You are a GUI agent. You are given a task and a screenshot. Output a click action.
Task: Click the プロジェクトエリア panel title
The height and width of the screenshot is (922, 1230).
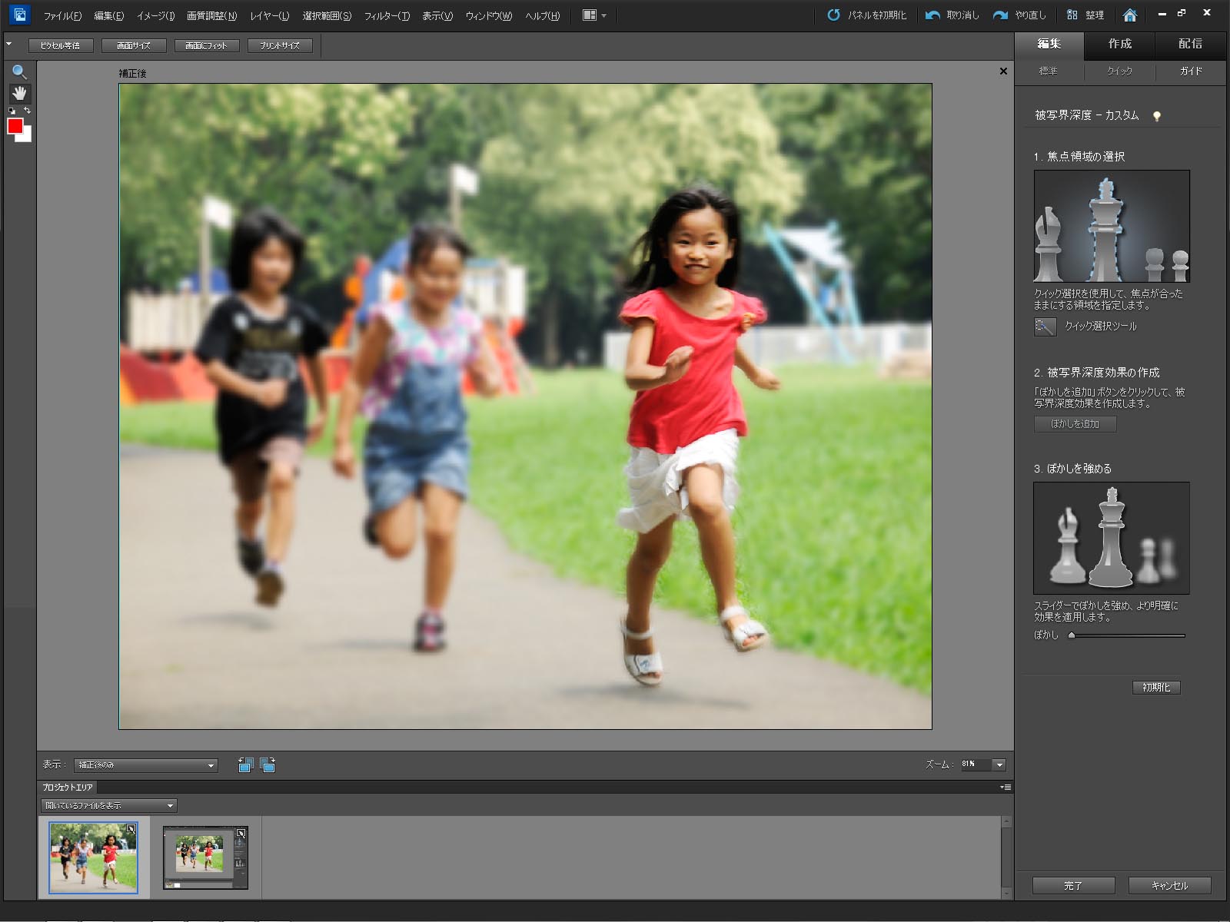click(x=68, y=788)
